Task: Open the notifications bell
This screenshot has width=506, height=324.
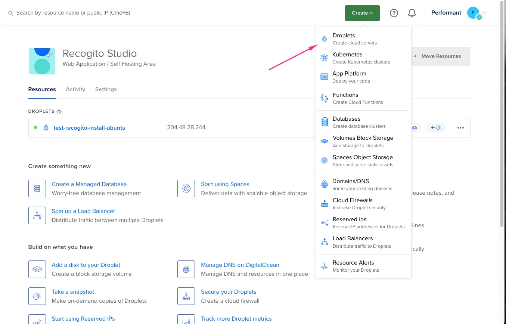Action: point(412,13)
